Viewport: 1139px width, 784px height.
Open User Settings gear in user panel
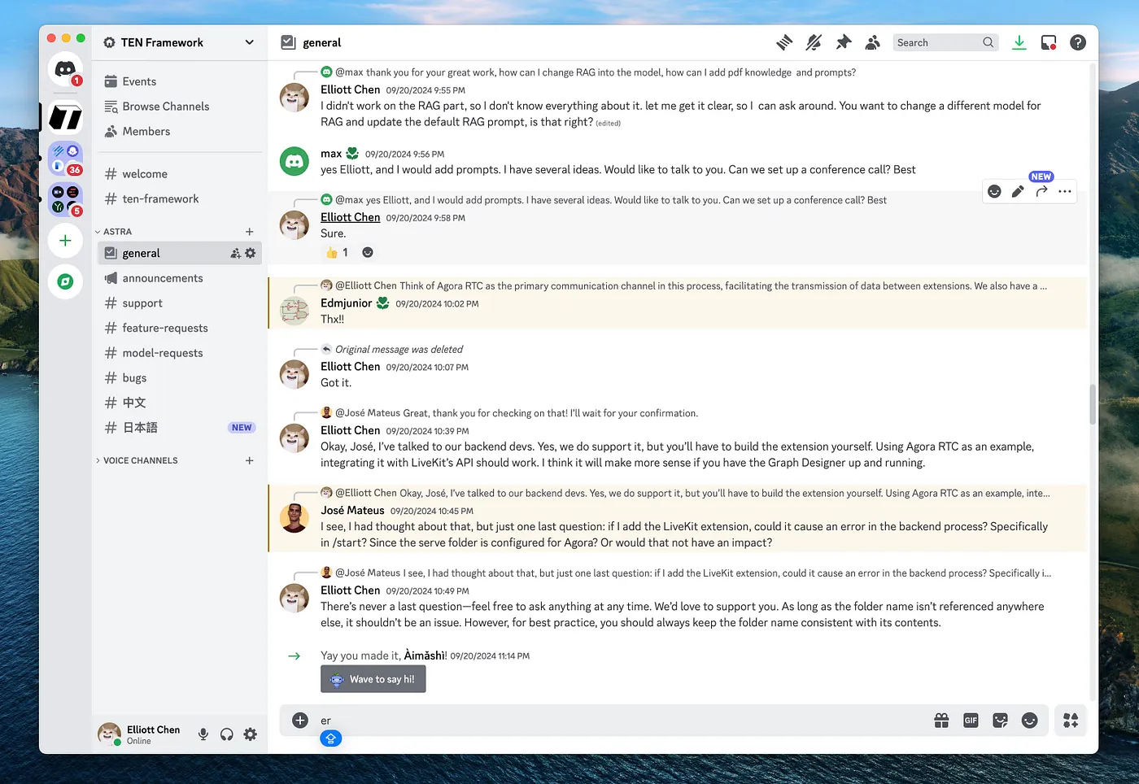251,734
